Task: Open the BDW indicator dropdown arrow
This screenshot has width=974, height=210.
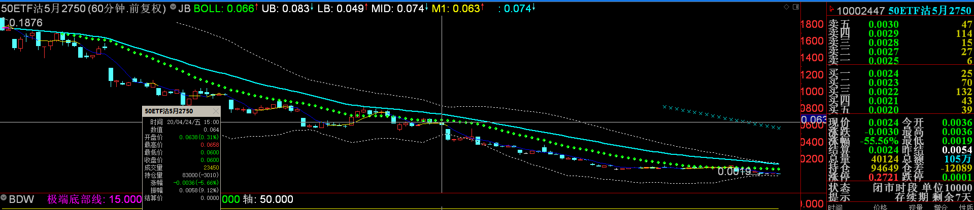Action: (x=4, y=199)
